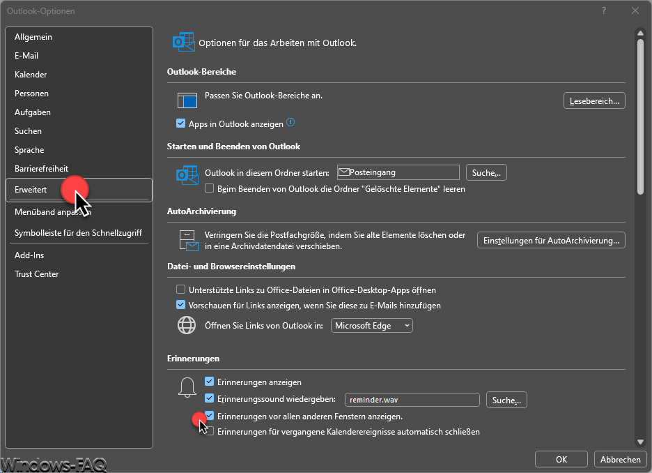This screenshot has height=473, width=652.
Task: Open the Allgemein options category
Action: pos(79,37)
